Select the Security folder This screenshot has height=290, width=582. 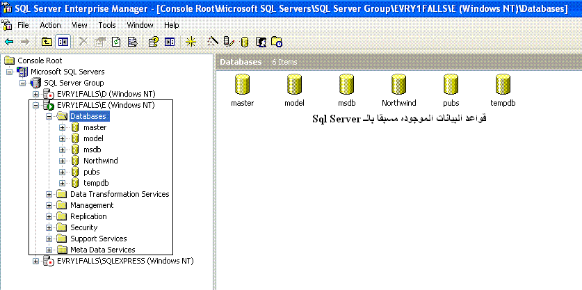tap(84, 227)
